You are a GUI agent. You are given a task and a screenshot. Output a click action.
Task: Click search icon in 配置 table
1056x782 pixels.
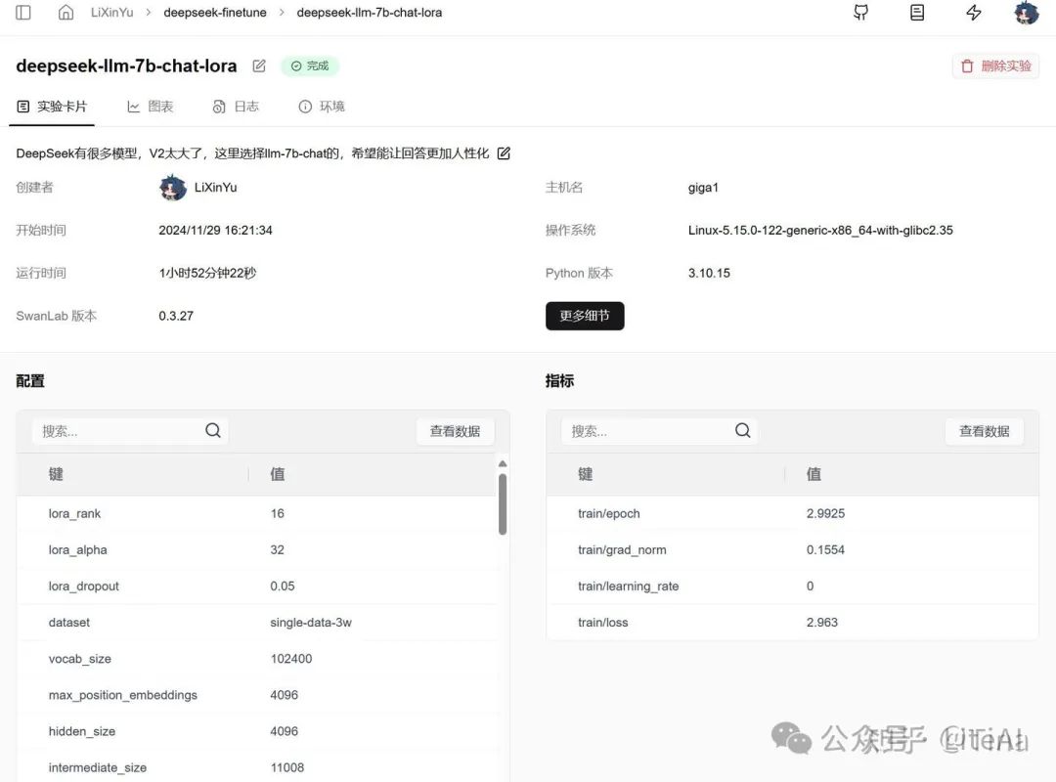213,430
